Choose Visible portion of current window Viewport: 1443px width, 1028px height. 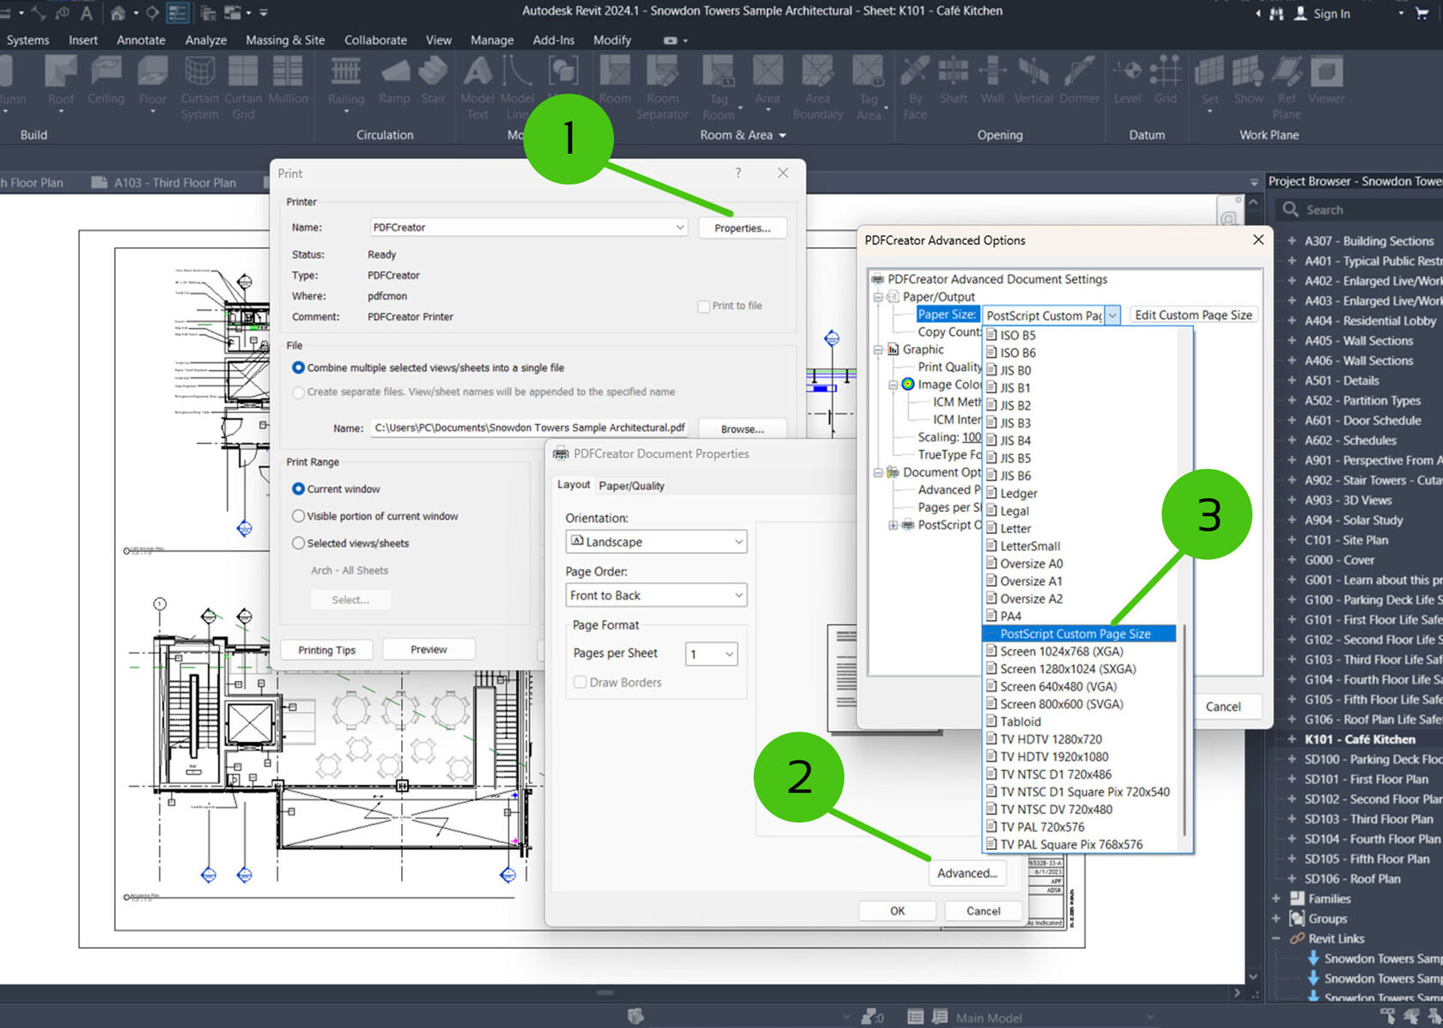click(298, 516)
